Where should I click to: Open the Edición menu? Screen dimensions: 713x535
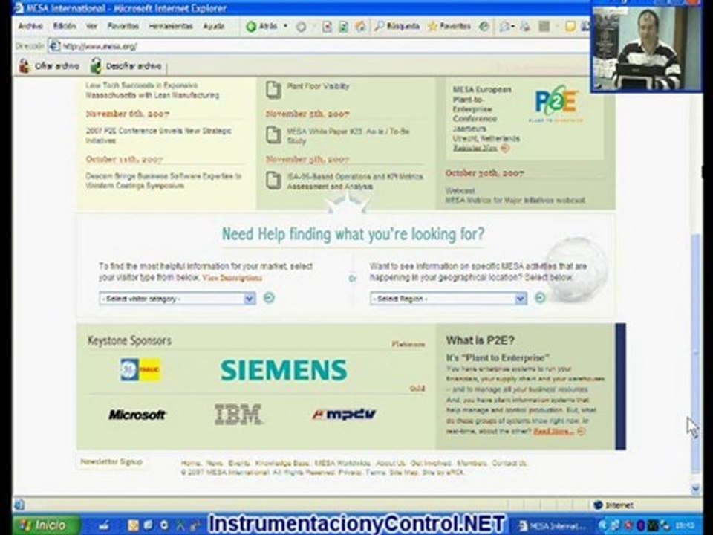tap(65, 26)
